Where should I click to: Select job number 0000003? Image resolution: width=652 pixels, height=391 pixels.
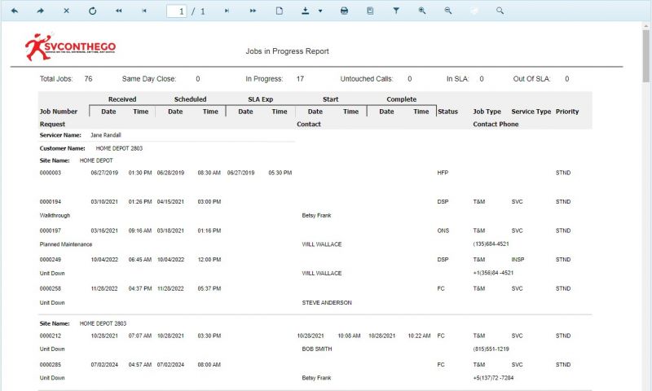pos(51,173)
